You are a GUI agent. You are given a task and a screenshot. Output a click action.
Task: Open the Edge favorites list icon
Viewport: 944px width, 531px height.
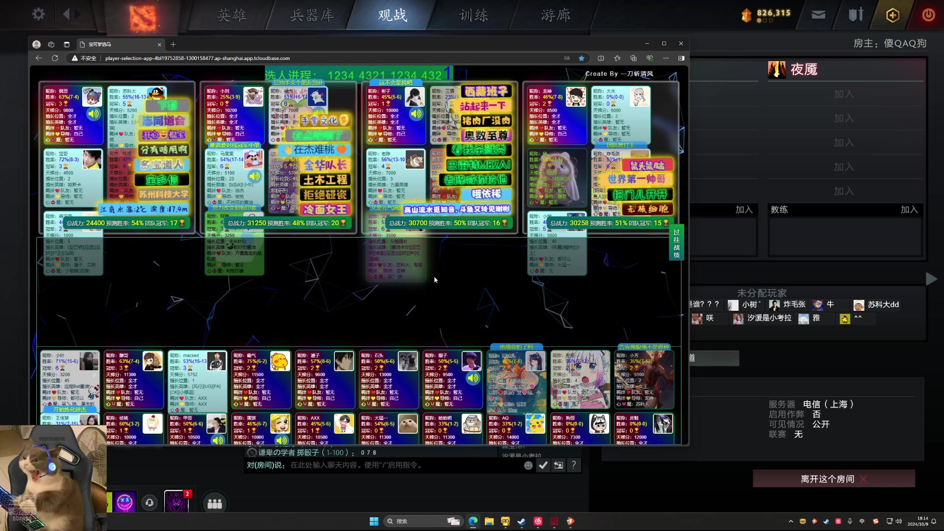click(x=617, y=58)
